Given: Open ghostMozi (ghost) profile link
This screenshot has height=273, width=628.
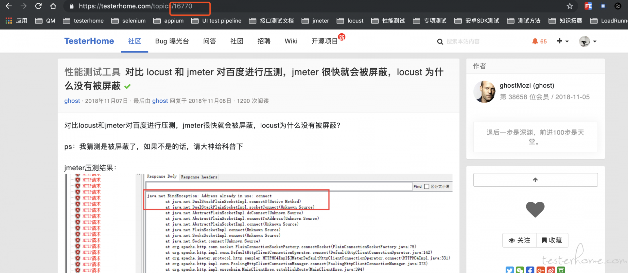Looking at the screenshot, I should 527,86.
